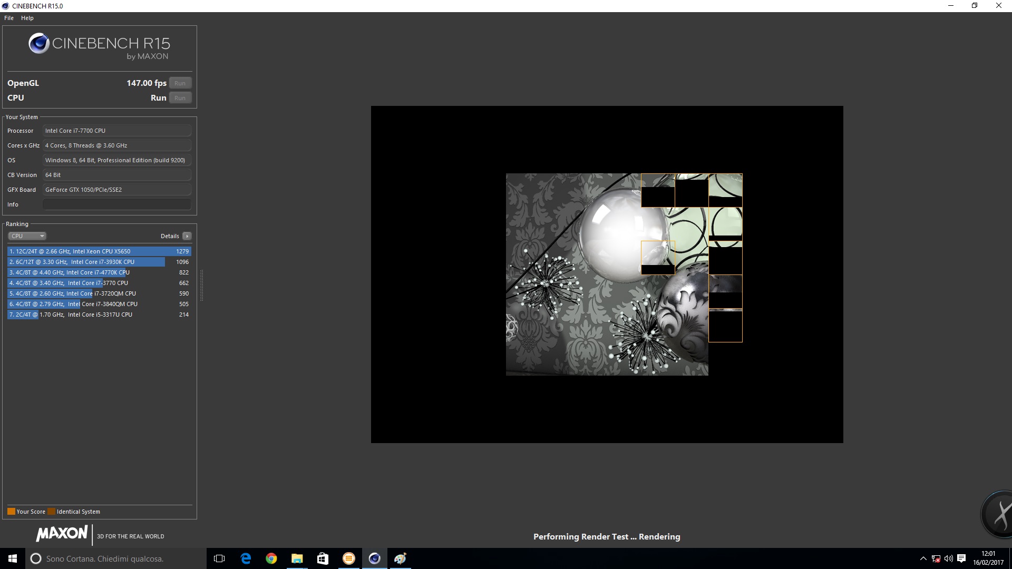Click the panel splitter handle beside ranking

pyautogui.click(x=201, y=284)
